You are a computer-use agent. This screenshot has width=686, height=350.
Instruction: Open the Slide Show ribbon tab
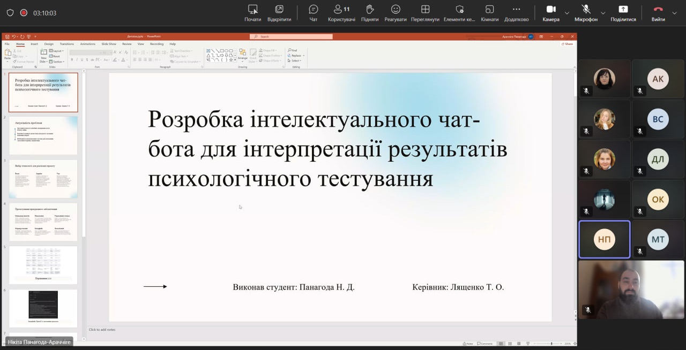pos(109,44)
